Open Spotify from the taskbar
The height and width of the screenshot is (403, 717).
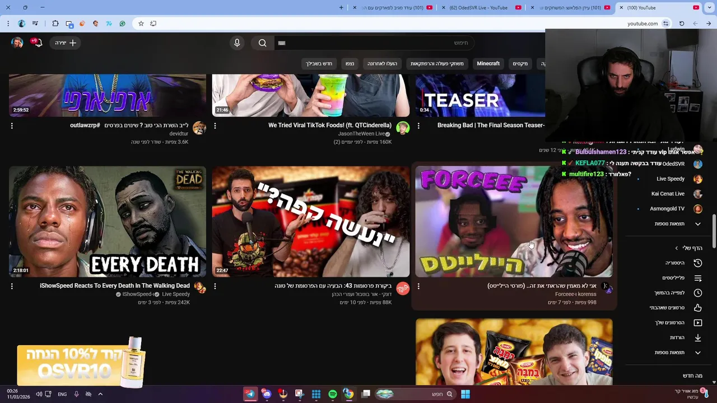[x=332, y=394]
